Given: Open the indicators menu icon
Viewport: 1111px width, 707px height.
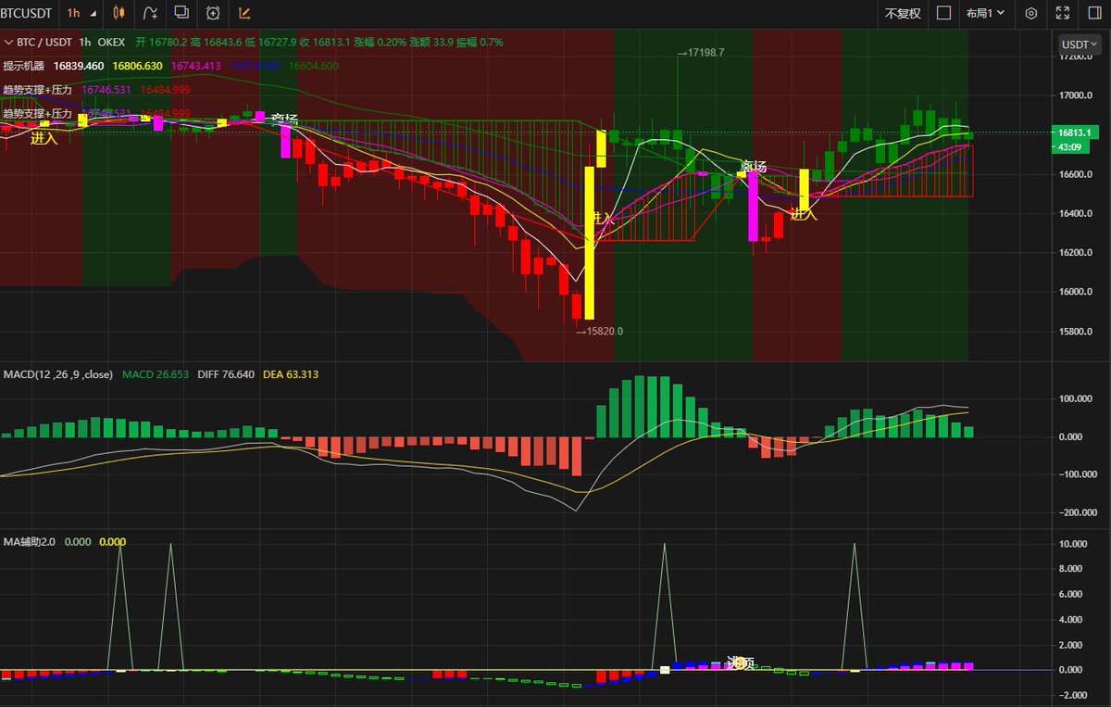Looking at the screenshot, I should pos(150,13).
